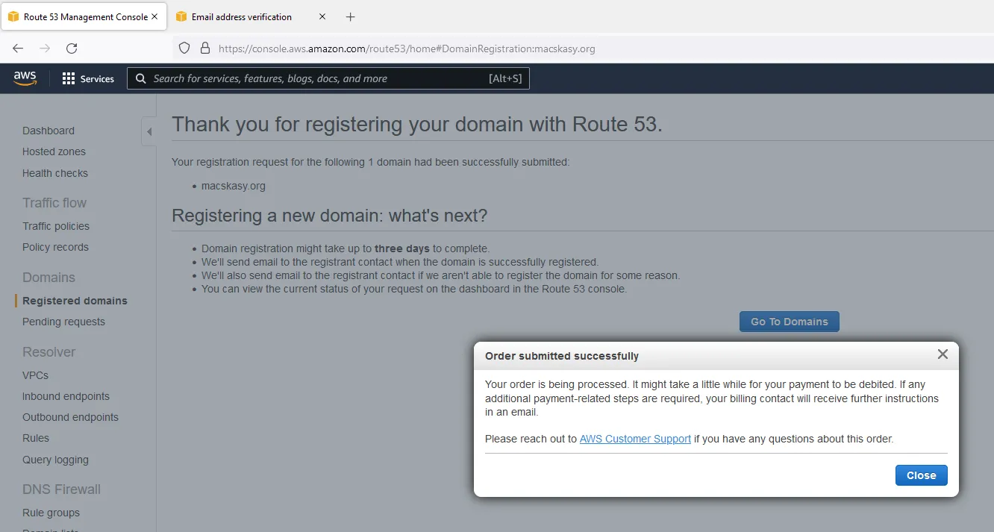This screenshot has width=994, height=532.
Task: Click the browser forward arrow
Action: [45, 48]
